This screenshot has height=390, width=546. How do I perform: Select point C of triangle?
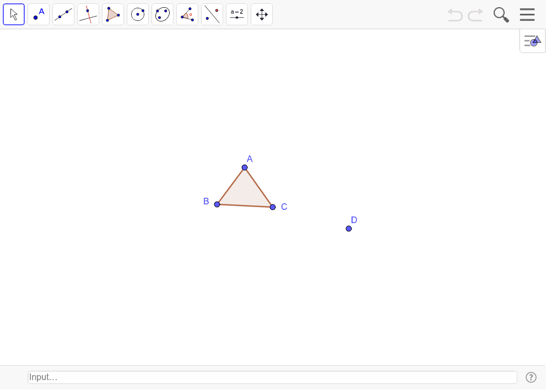click(x=273, y=207)
